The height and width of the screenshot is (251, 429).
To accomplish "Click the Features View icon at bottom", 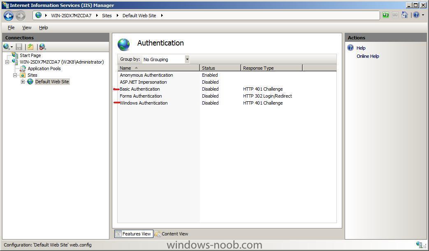I will [118, 234].
